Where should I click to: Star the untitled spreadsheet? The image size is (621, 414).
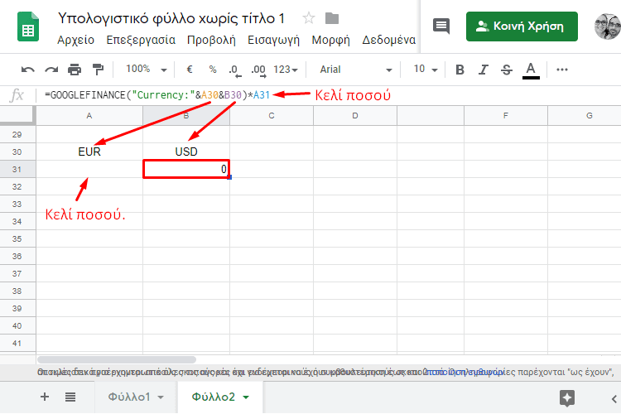coord(309,18)
